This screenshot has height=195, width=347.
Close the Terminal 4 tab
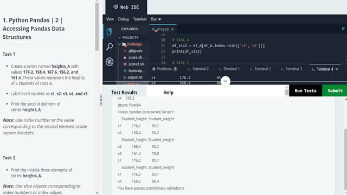point(337,69)
